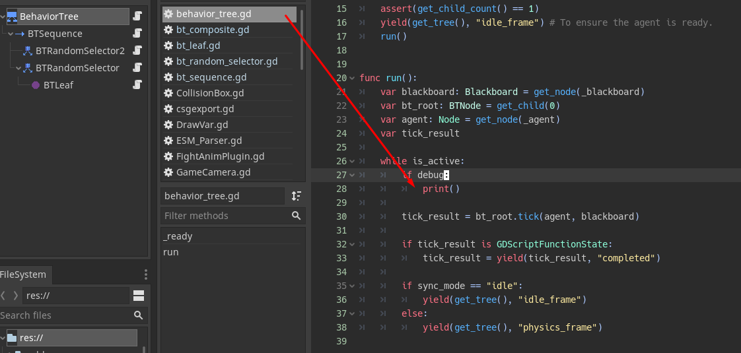Toggle FileSystem split view mode

(139, 296)
